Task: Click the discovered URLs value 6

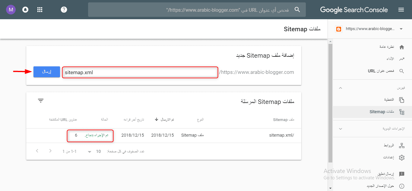Action: pos(76,135)
